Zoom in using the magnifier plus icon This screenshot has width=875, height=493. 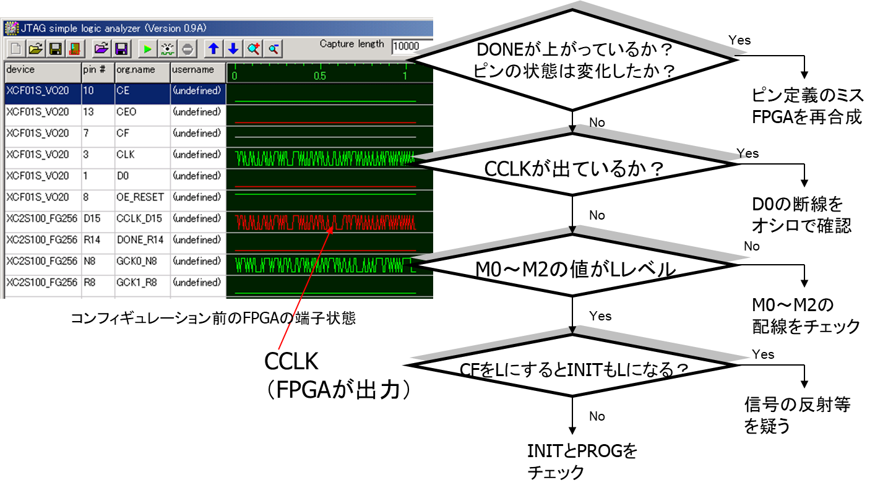[253, 48]
